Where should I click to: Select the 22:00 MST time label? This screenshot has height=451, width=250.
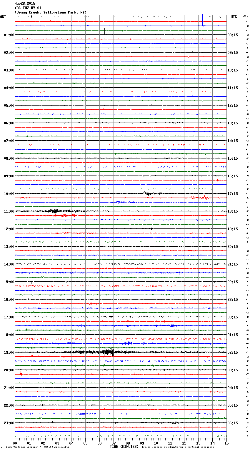coord(9,405)
